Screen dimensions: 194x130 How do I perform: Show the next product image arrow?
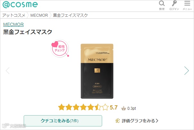pos(187,71)
